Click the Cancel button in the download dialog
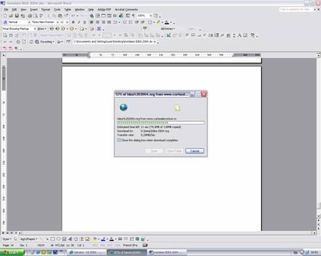The width and height of the screenshot is (321, 256). pyautogui.click(x=194, y=151)
